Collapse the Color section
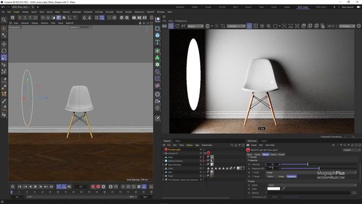This screenshot has width=362, height=204. click(248, 181)
